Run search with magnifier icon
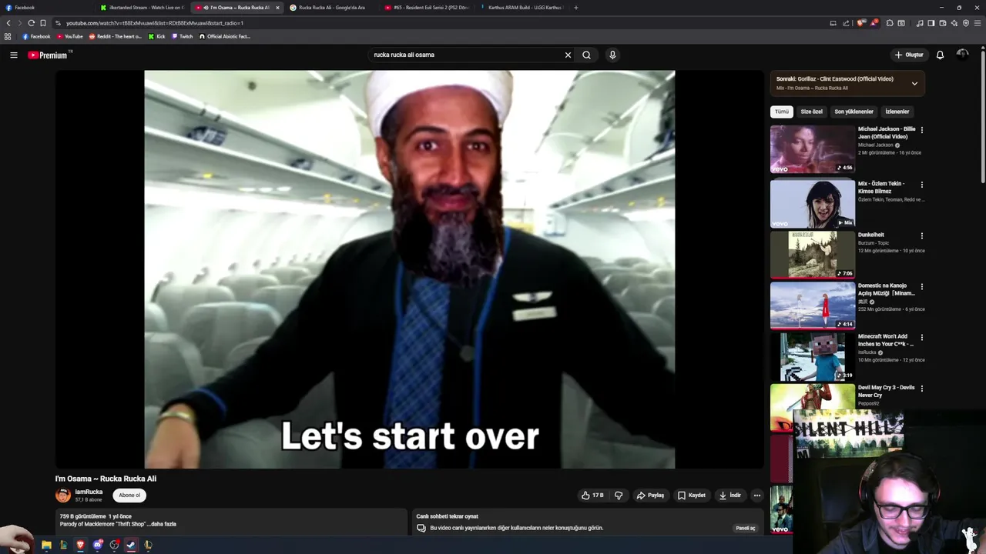This screenshot has height=554, width=986. [x=586, y=55]
